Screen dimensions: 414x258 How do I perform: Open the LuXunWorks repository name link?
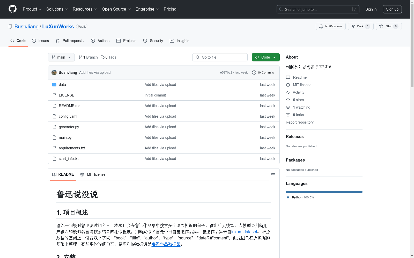point(58,27)
